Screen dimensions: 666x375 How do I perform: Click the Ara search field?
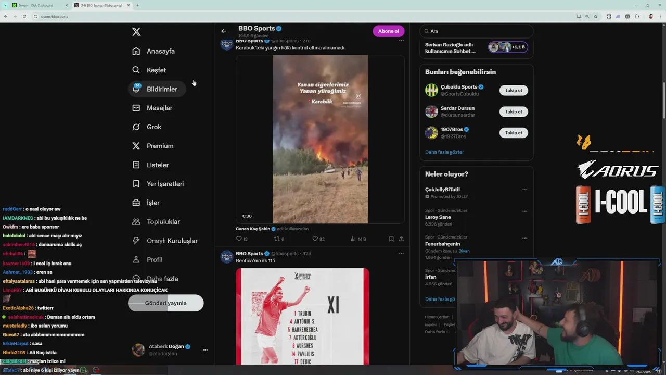click(476, 31)
